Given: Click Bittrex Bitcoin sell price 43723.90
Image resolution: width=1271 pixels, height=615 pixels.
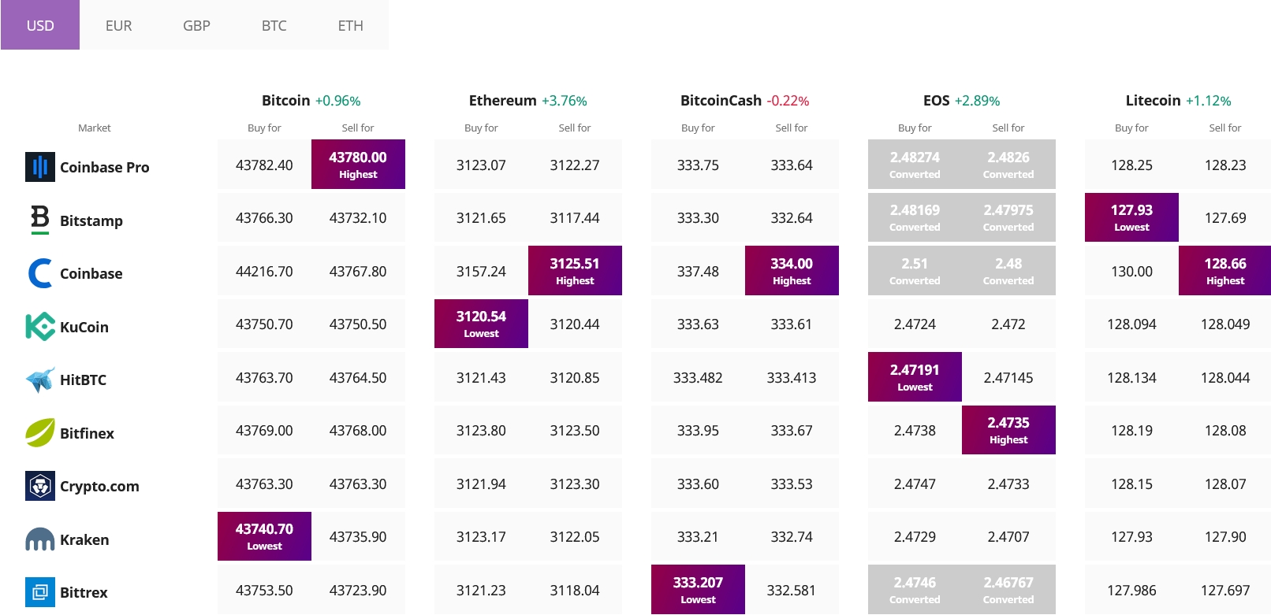Looking at the screenshot, I should [x=358, y=591].
